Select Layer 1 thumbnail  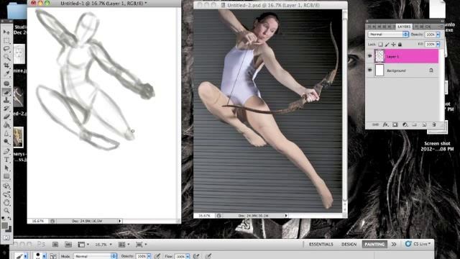pos(379,56)
